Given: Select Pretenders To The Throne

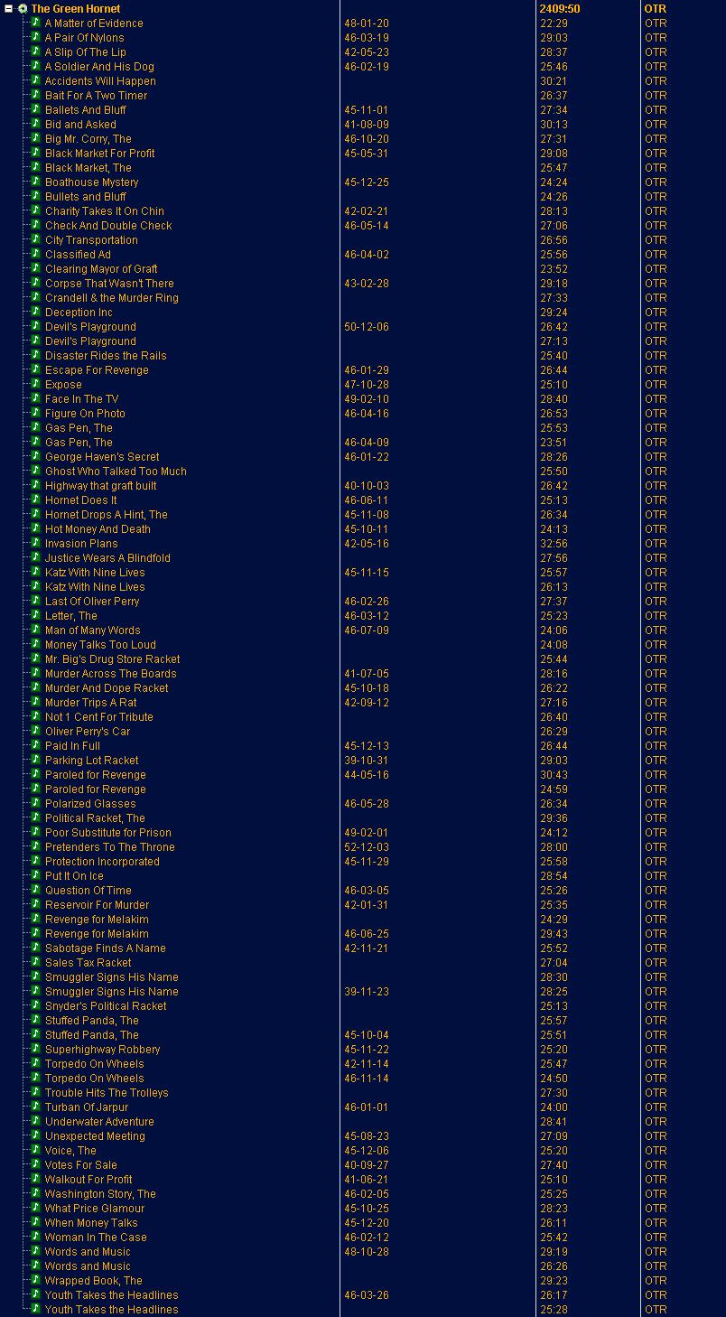Looking at the screenshot, I should 110,847.
